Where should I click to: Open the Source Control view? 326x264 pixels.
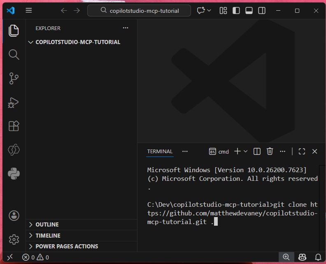tap(14, 78)
